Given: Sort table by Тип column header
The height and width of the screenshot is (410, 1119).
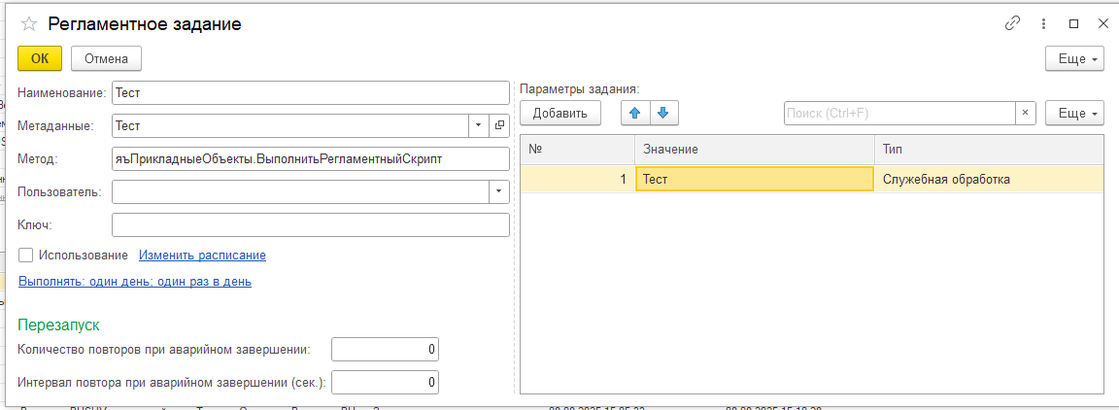Looking at the screenshot, I should click(988, 149).
